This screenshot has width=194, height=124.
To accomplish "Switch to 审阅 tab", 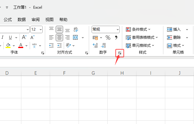I will [x=36, y=20].
